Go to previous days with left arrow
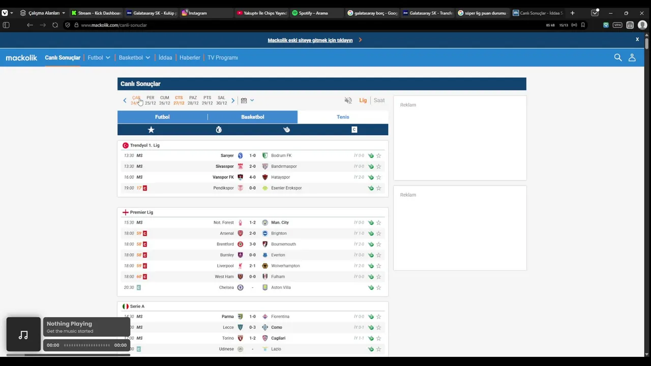Viewport: 651px width, 366px height. (125, 100)
